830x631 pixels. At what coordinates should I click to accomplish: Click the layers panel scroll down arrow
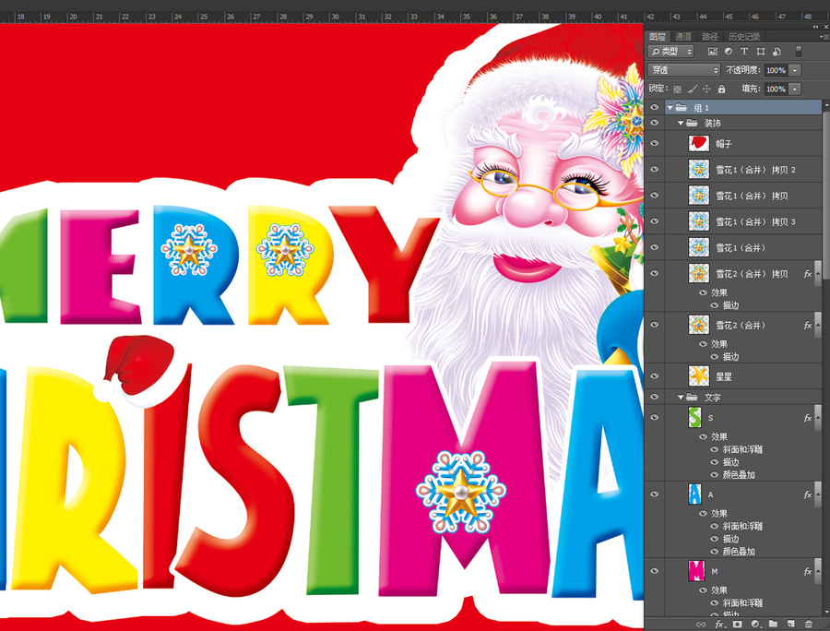tap(825, 613)
